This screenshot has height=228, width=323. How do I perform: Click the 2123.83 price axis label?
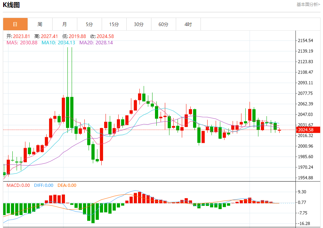pyautogui.click(x=305, y=62)
